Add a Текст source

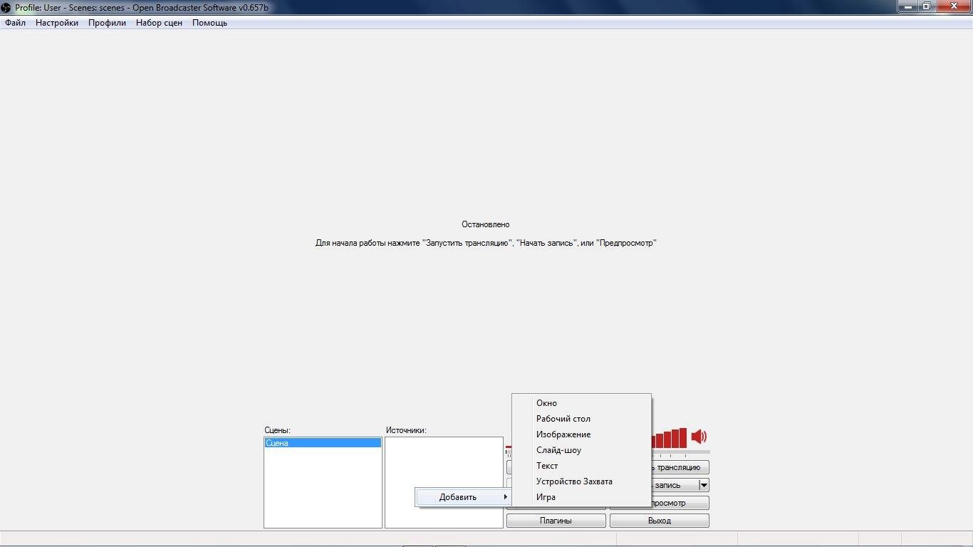coord(581,466)
